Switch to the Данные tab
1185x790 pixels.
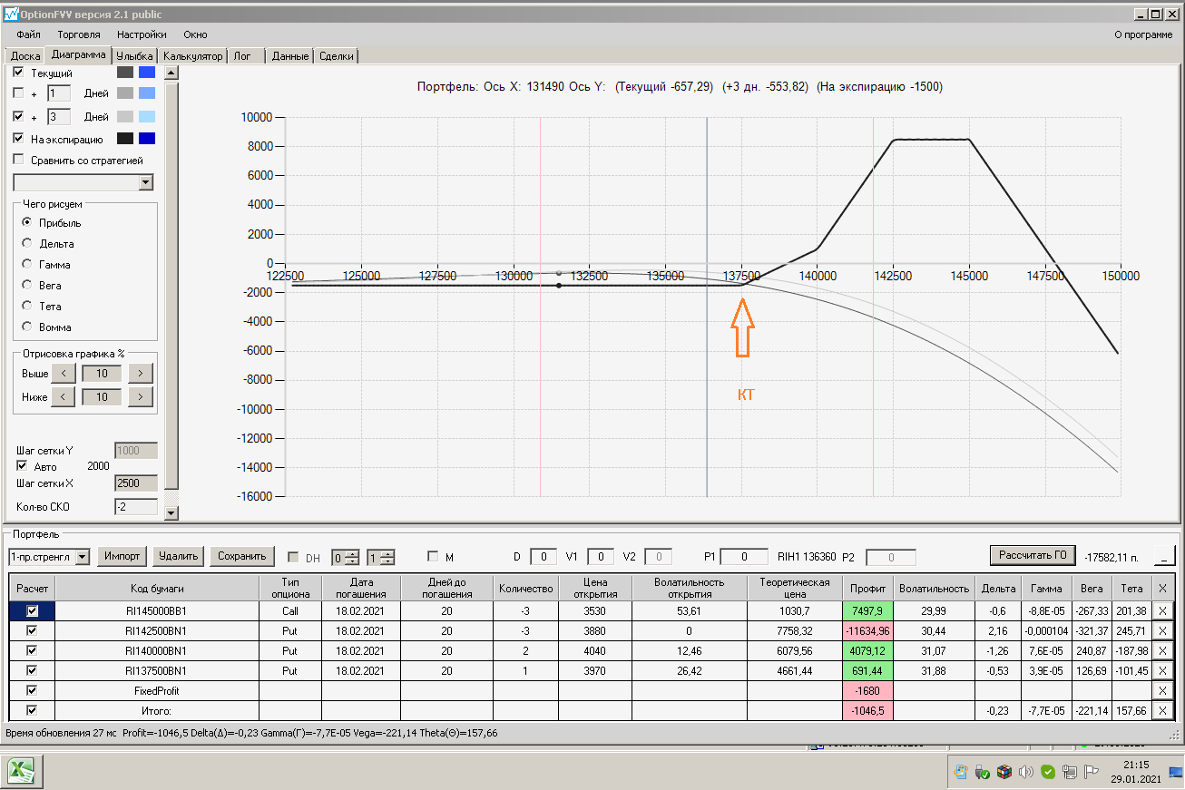coord(290,56)
